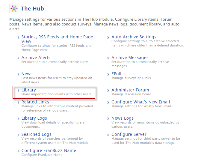Viewport: 198px width, 158px height.
Task: Click the arrow bullet beside Searched Logs
Action: pos(19,135)
